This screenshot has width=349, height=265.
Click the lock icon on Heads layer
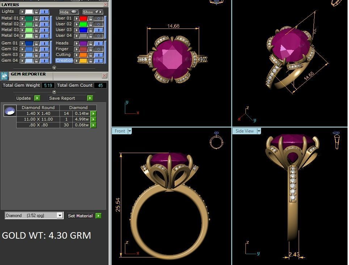pyautogui.click(x=91, y=43)
